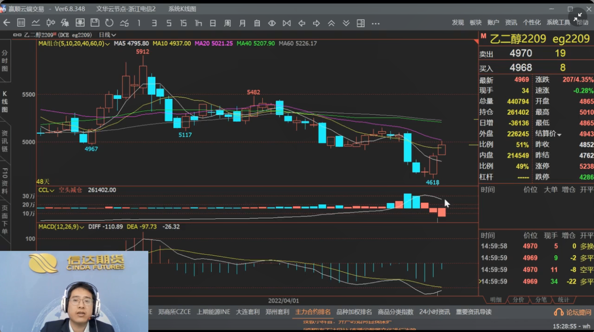Click the refresh circular arrow icon
The width and height of the screenshot is (594, 332).
click(109, 23)
